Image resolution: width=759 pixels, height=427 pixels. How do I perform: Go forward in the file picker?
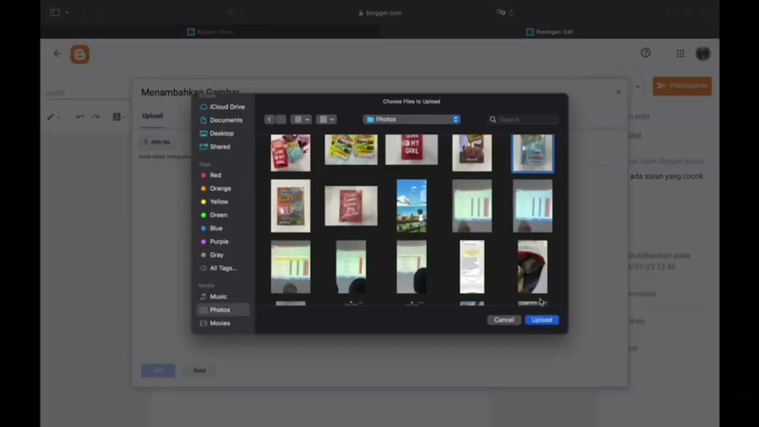click(x=281, y=119)
